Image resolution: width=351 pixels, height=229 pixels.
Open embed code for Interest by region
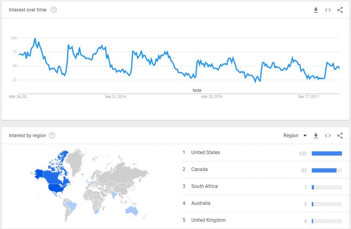pyautogui.click(x=328, y=136)
